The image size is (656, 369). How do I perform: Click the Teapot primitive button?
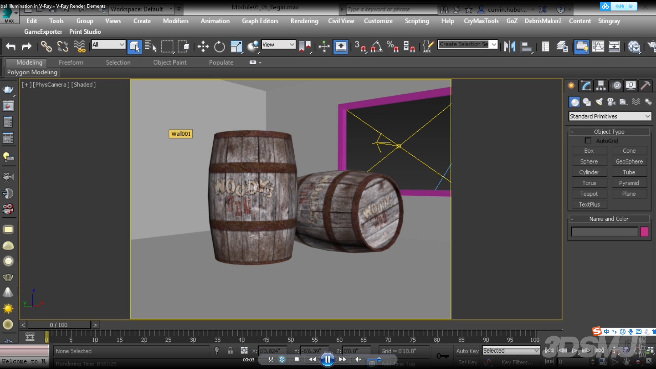pyautogui.click(x=589, y=194)
